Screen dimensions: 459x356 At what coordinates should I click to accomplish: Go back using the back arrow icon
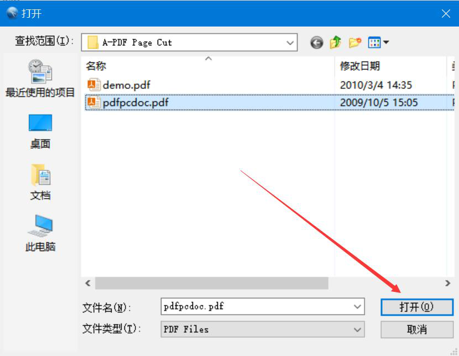[x=316, y=43]
